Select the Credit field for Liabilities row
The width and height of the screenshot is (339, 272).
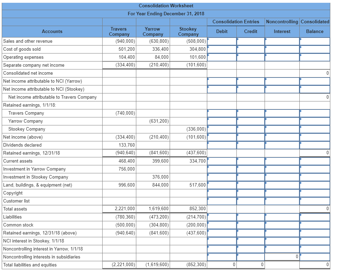(251, 217)
